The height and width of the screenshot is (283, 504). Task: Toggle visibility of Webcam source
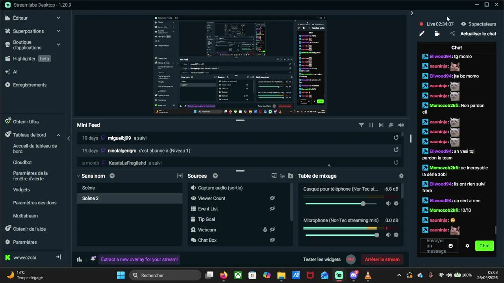click(x=272, y=230)
